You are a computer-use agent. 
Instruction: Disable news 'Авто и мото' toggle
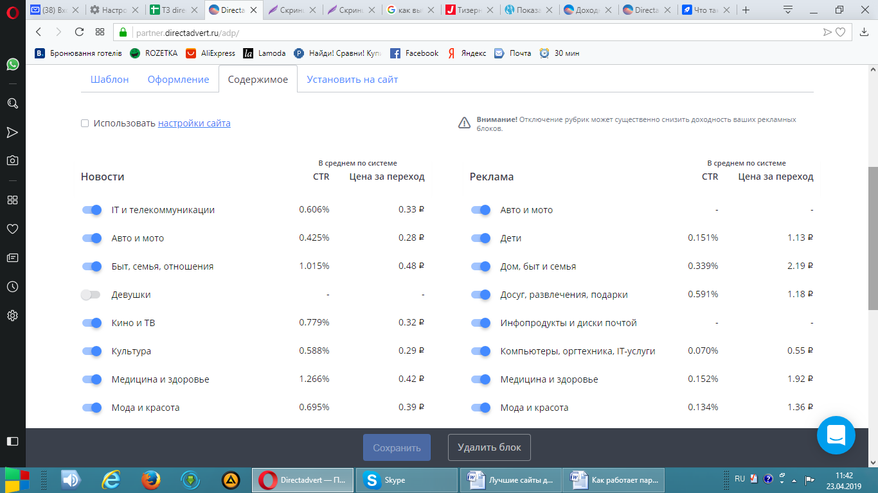[92, 238]
